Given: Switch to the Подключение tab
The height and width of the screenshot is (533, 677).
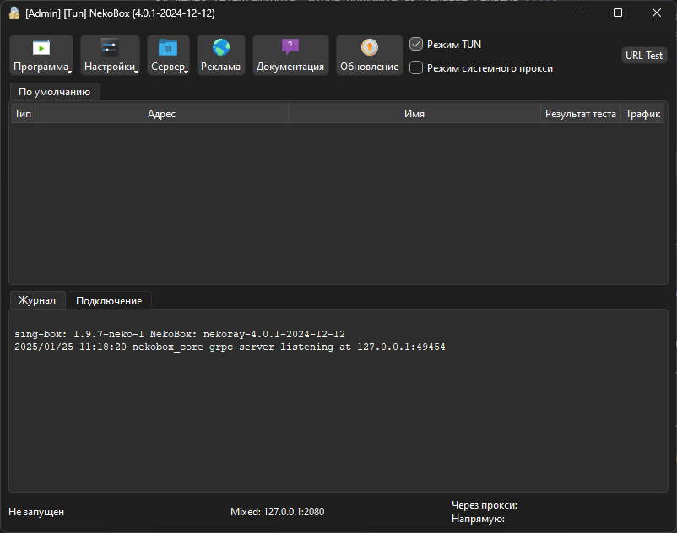Looking at the screenshot, I should [x=109, y=301].
